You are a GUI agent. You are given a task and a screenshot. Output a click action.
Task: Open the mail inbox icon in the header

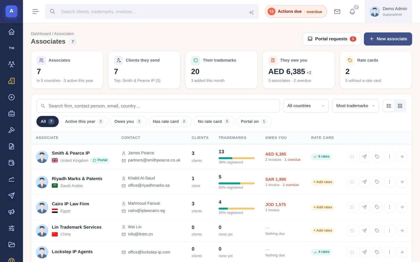coord(337,12)
